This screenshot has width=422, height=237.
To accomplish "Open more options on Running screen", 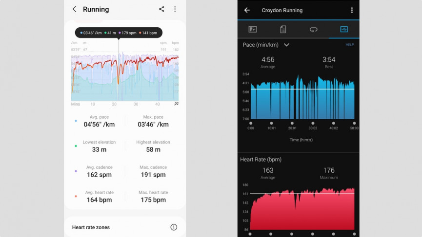I will coord(175,9).
